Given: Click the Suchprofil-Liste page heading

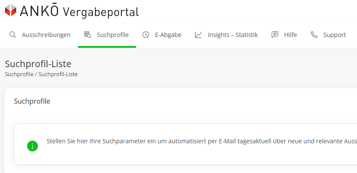Looking at the screenshot, I should [38, 64].
